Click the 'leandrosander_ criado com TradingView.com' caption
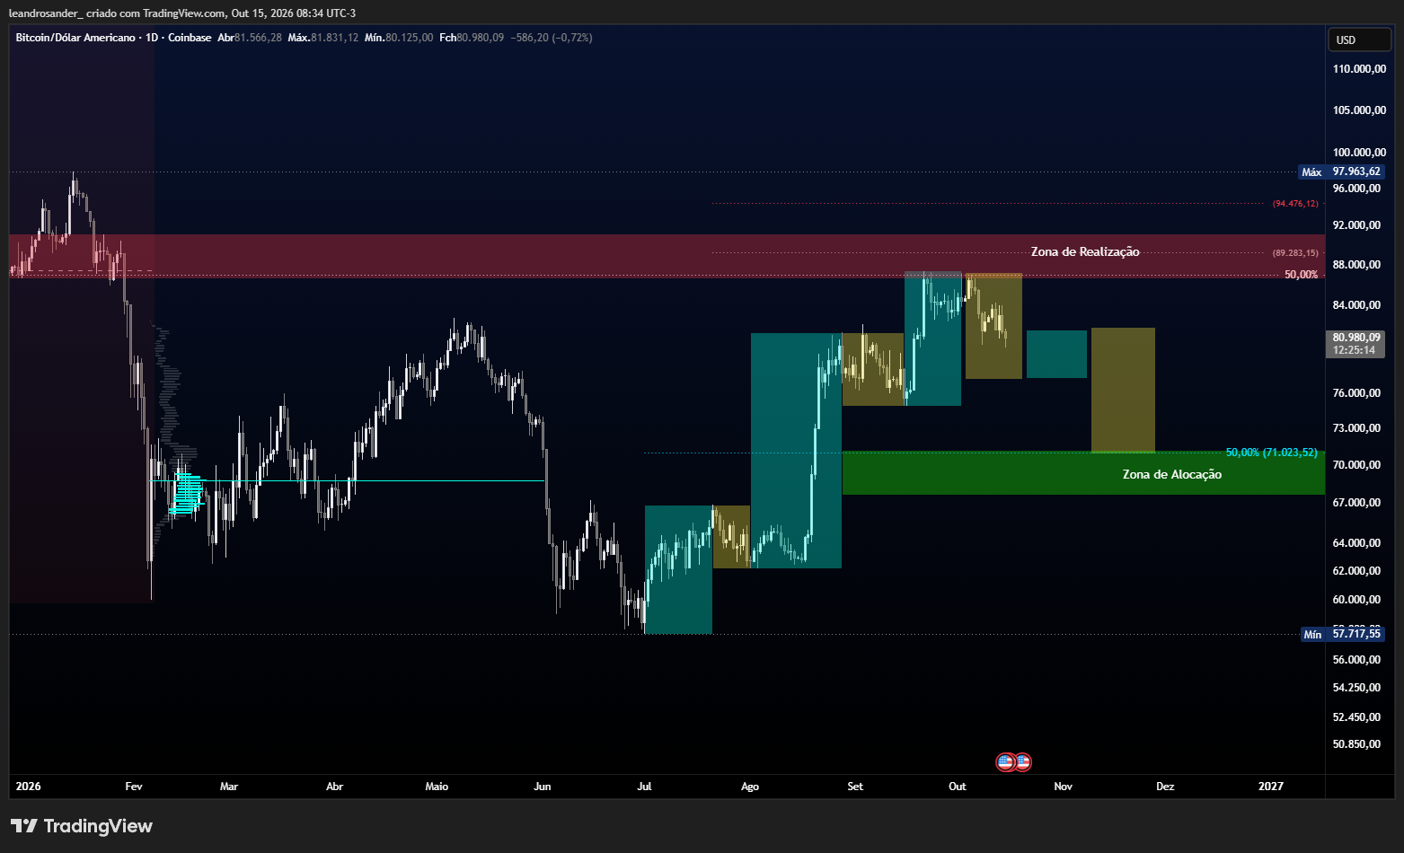The image size is (1404, 853). [x=118, y=13]
